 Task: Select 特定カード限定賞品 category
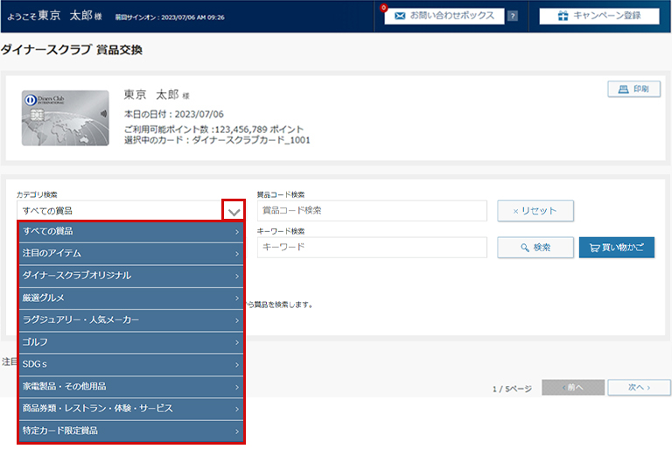coord(131,431)
